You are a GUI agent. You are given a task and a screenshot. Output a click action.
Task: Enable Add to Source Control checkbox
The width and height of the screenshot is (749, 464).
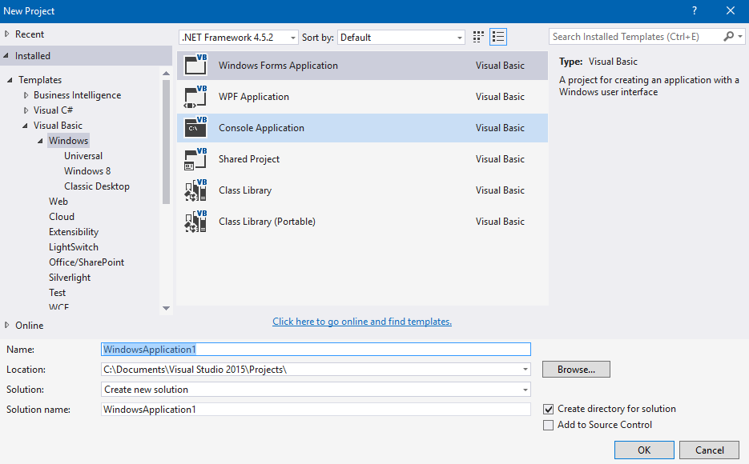click(549, 425)
